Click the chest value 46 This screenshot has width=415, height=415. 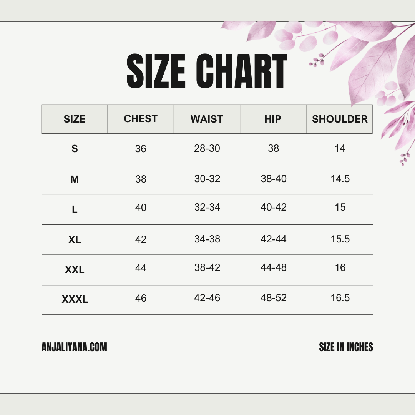coord(141,298)
